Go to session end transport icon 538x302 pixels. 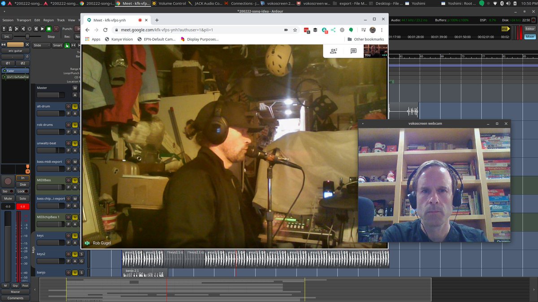click(23, 29)
